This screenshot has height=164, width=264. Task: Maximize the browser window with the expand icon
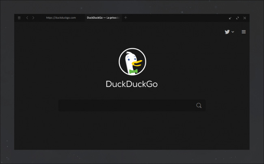238,18
